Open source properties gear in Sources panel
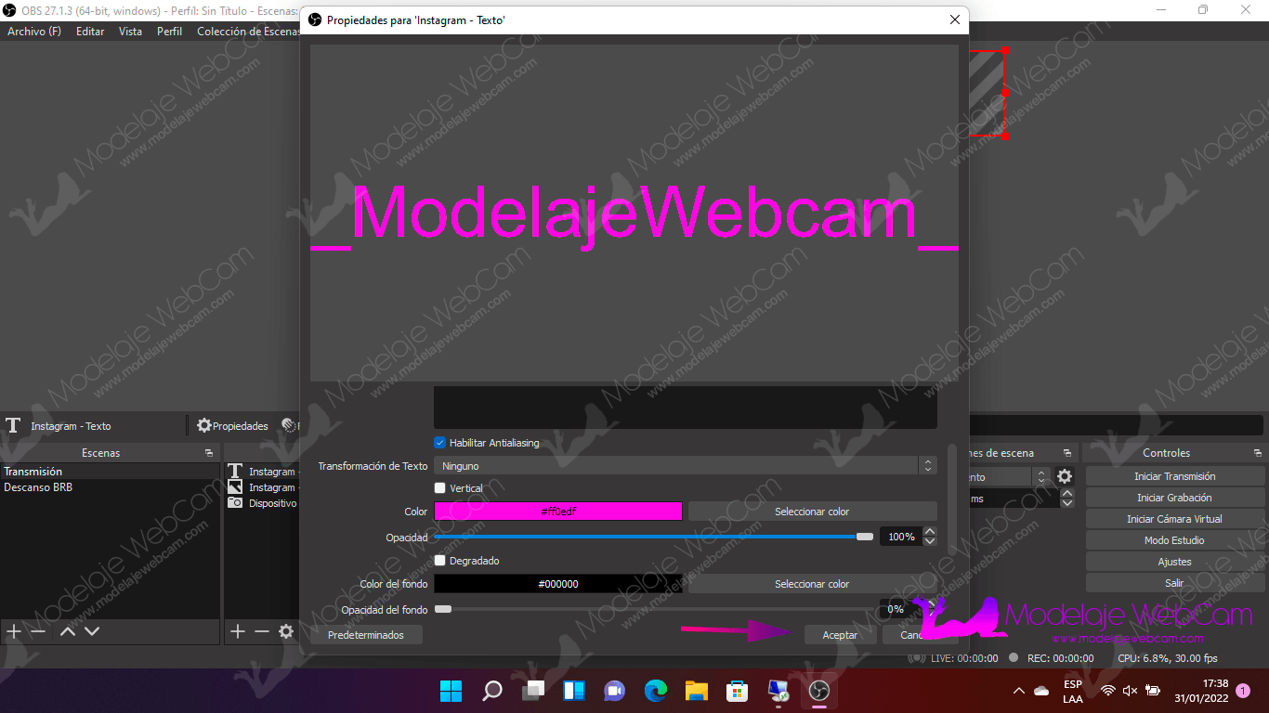The image size is (1269, 713). pos(286,631)
